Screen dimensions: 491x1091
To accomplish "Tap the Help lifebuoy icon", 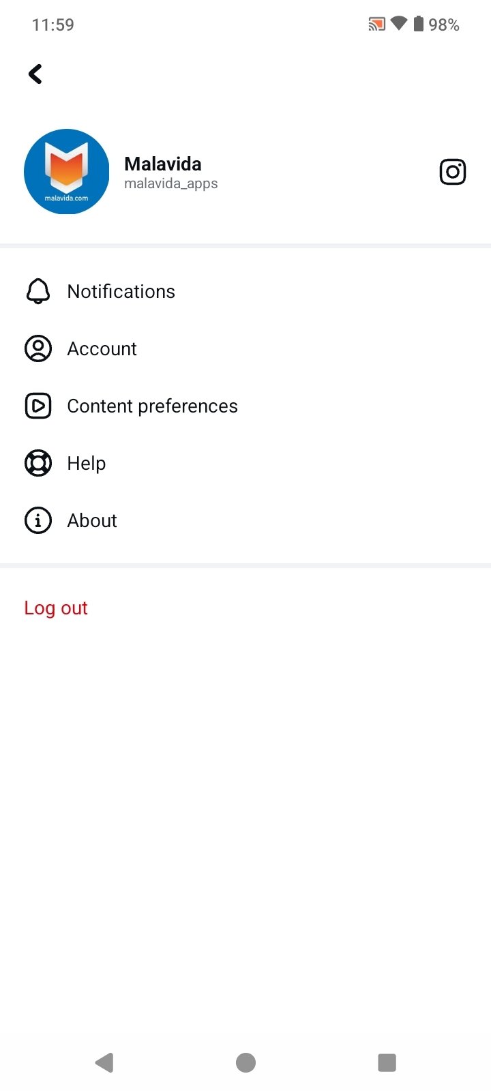I will [x=38, y=463].
